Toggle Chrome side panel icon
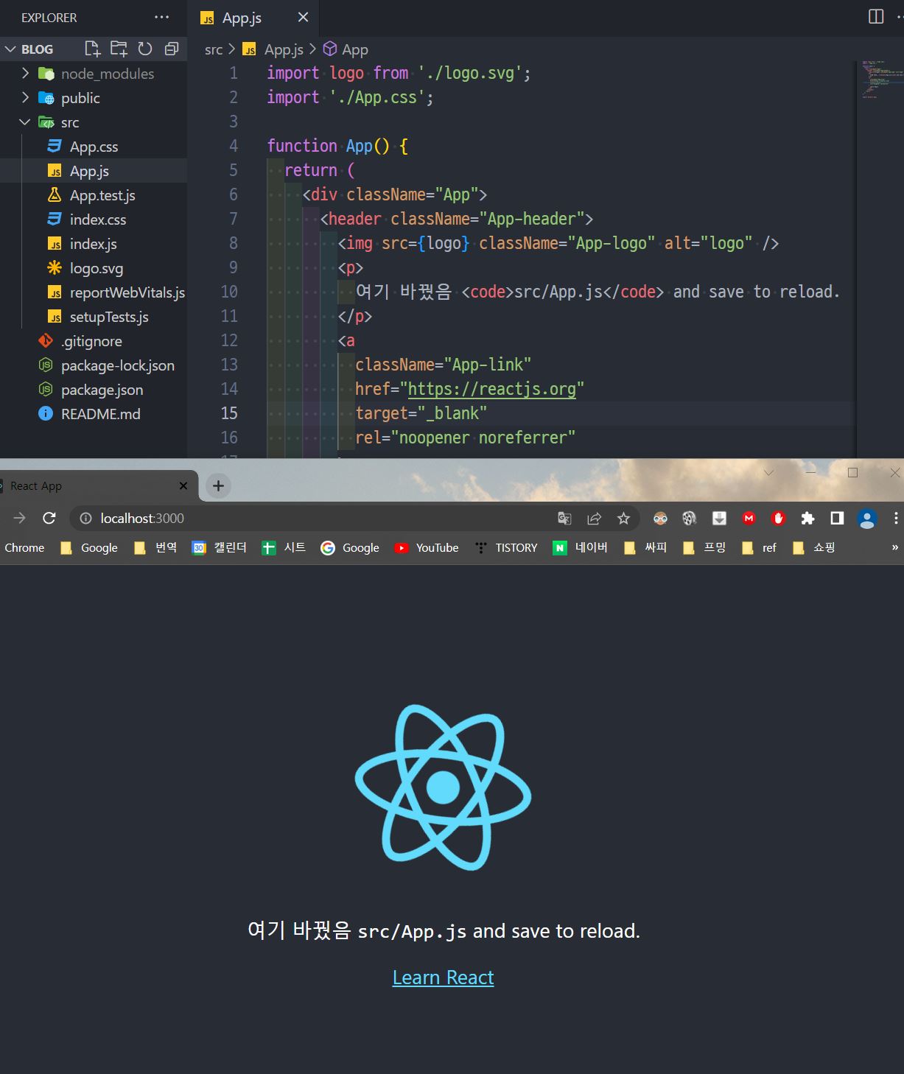The width and height of the screenshot is (904, 1074). click(837, 519)
